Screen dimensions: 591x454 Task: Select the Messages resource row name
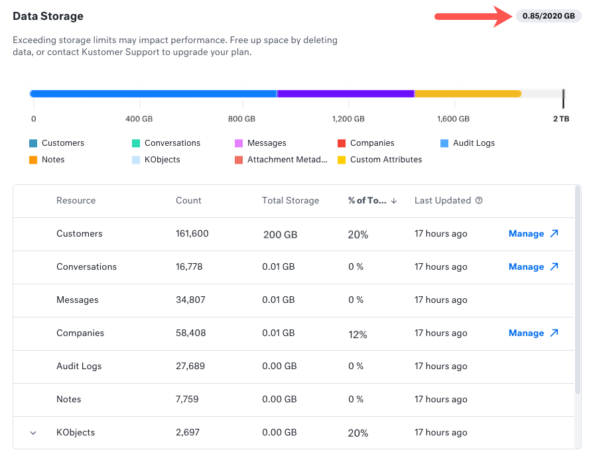pos(77,300)
